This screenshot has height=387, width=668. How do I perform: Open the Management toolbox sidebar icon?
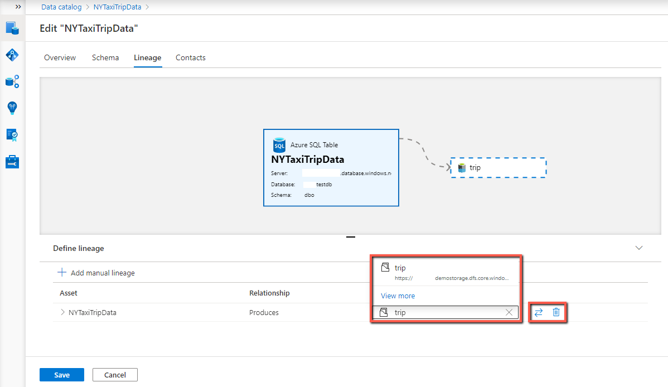[x=12, y=161]
